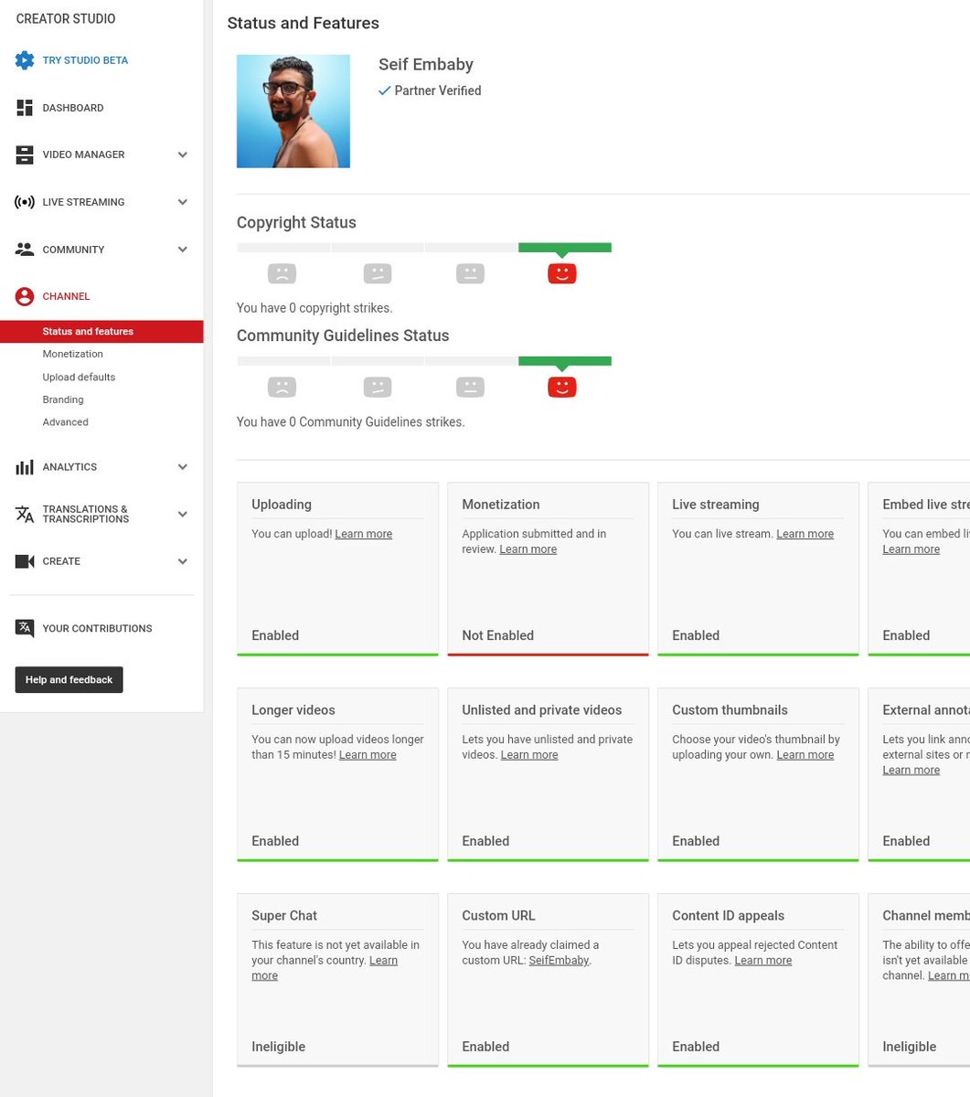Click the red smiley under Copyright Status
Viewport: 970px width, 1097px height.
tap(562, 273)
